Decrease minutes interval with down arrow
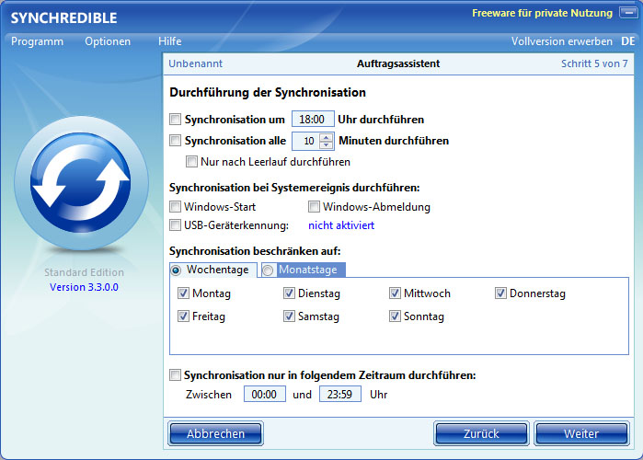The image size is (643, 460). click(326, 144)
